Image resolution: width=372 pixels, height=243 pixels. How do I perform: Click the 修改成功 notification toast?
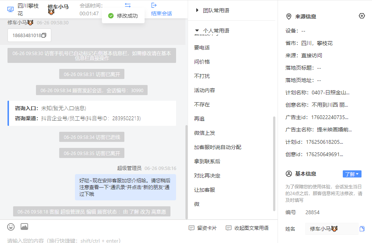click(x=123, y=16)
